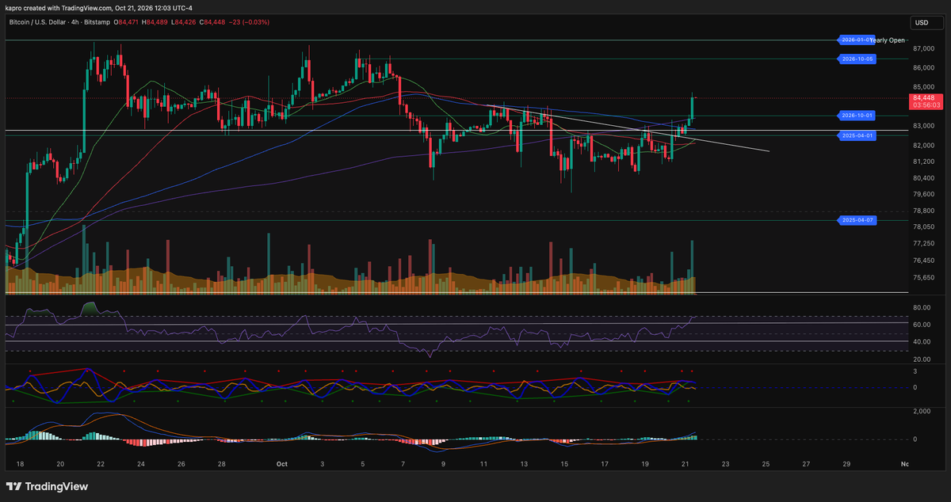951x502 pixels.
Task: Click the red current price tag 84,448
Action: pos(926,101)
